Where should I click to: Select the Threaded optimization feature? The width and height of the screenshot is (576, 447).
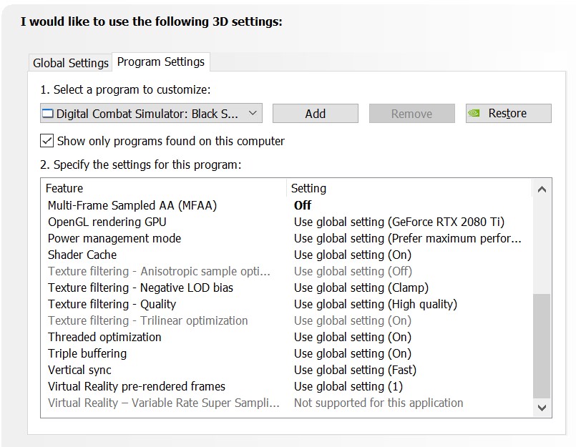point(104,337)
